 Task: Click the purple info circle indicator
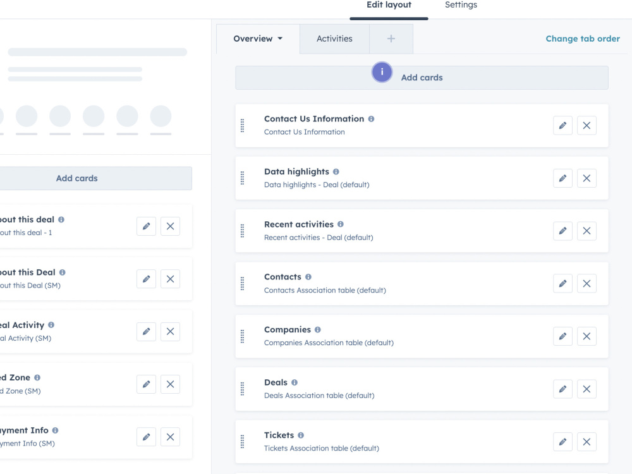click(x=382, y=72)
